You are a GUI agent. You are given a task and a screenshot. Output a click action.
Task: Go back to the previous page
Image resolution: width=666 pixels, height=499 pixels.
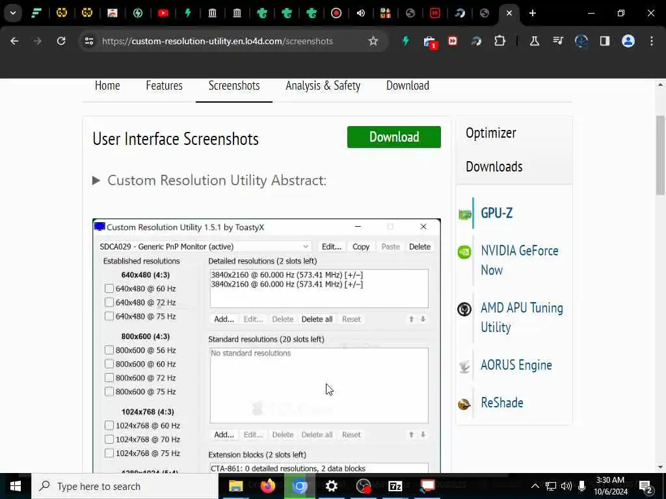14,41
